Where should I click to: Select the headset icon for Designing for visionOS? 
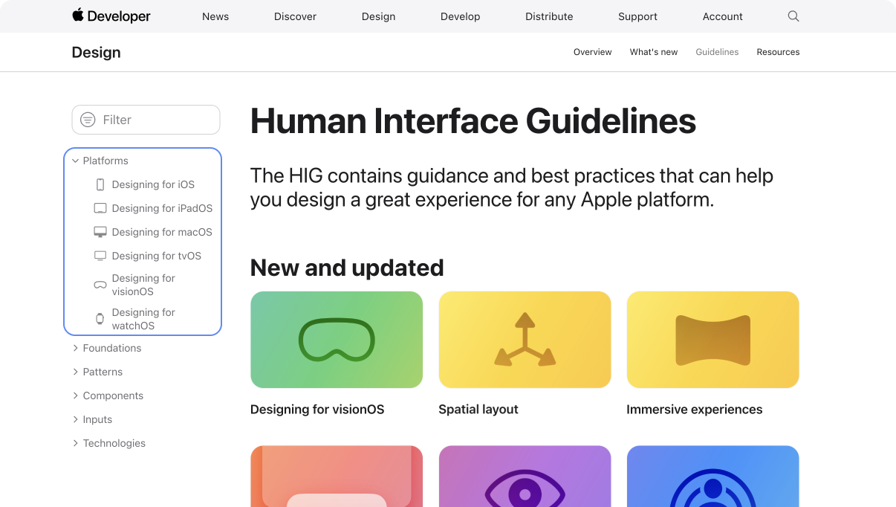[x=100, y=285]
